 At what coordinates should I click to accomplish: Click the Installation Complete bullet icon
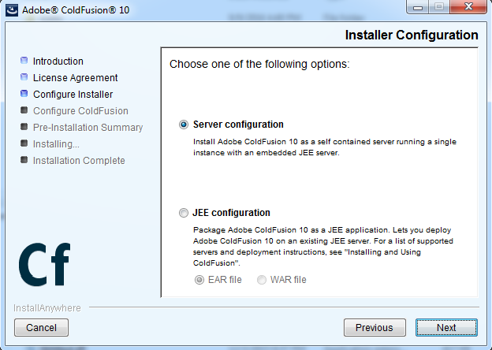click(24, 160)
